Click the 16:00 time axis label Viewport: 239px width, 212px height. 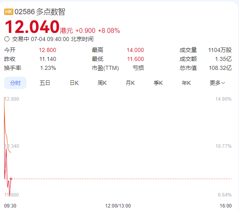click(x=226, y=206)
